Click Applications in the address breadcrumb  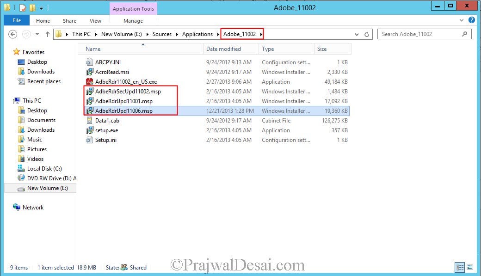(197, 34)
